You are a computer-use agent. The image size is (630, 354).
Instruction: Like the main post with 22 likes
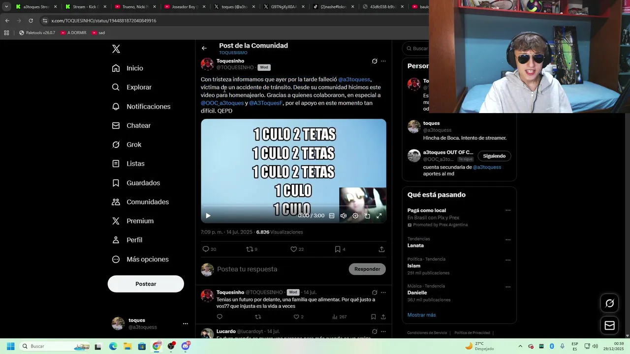click(297, 249)
